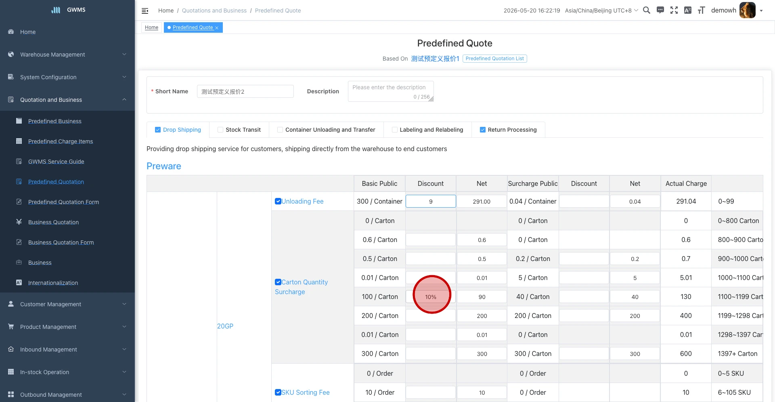The height and width of the screenshot is (402, 775).
Task: Check Container Unloading and Transfer checkbox
Action: click(280, 130)
